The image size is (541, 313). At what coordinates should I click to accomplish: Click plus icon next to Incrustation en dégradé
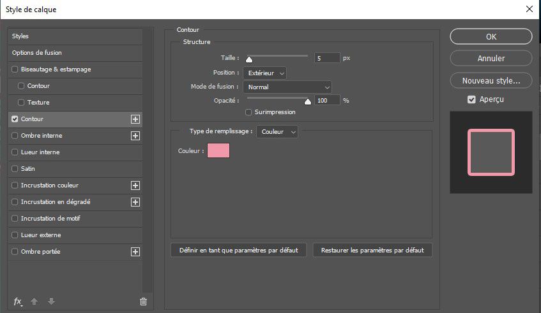pos(135,202)
